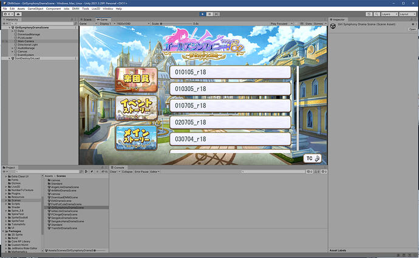Open the undo history icon in top toolbar
The width and height of the screenshot is (419, 258).
coord(369,14)
